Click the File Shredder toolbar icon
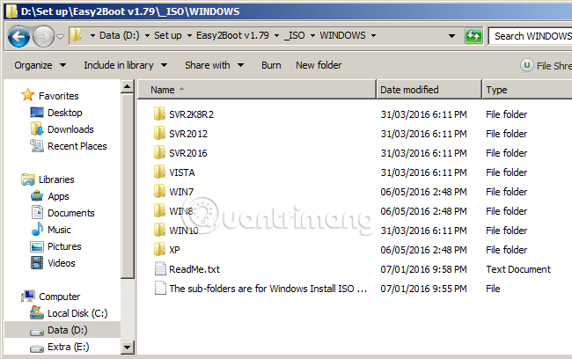572x359 pixels. pos(527,66)
